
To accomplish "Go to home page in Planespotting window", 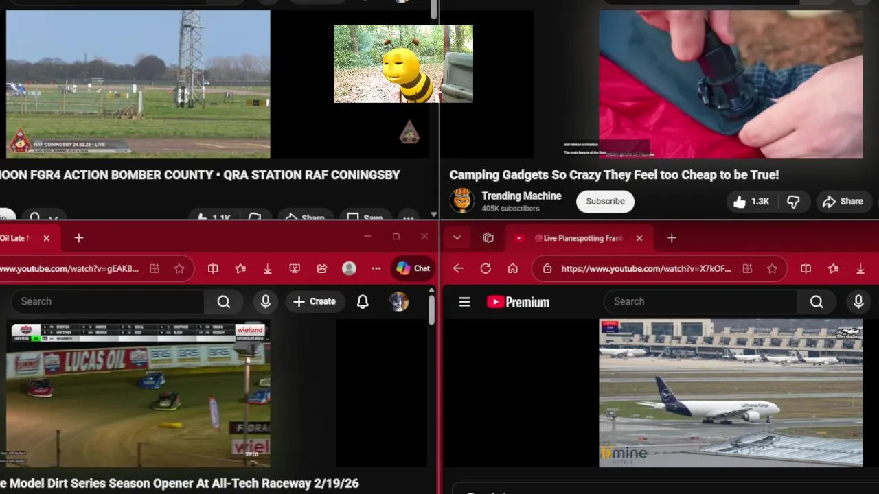I will click(513, 269).
